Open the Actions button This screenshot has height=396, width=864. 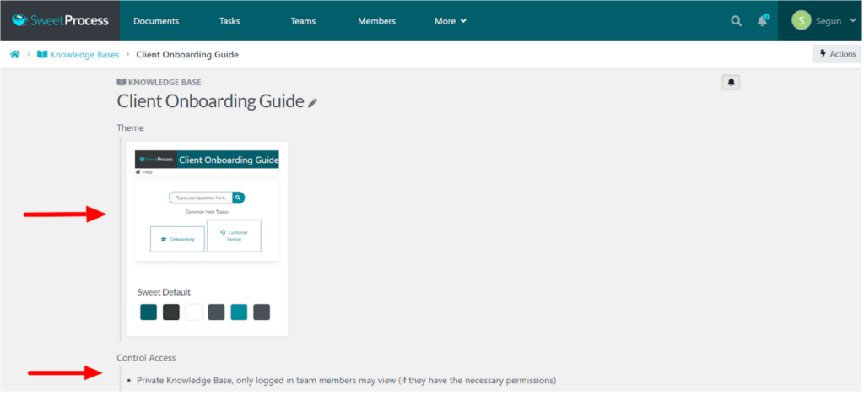click(x=837, y=53)
